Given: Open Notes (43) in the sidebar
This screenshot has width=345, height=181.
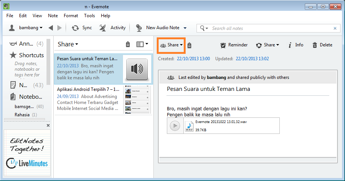Looking at the screenshot, I should pos(27,85).
